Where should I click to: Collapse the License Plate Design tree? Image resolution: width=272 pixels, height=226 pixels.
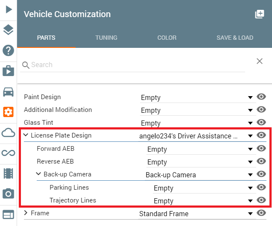26,135
